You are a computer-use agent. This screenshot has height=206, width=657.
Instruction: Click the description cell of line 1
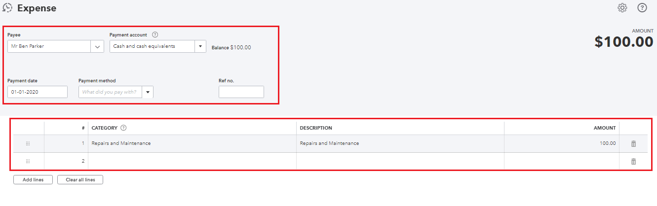pos(400,143)
